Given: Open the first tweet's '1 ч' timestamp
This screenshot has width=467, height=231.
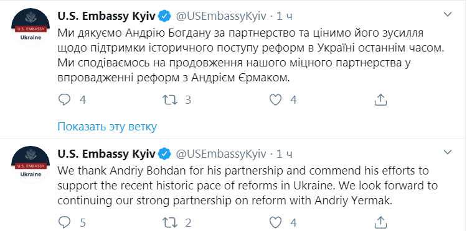Looking at the screenshot, I should click(x=285, y=16).
